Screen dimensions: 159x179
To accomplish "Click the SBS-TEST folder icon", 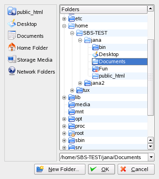I will coord(79,33).
